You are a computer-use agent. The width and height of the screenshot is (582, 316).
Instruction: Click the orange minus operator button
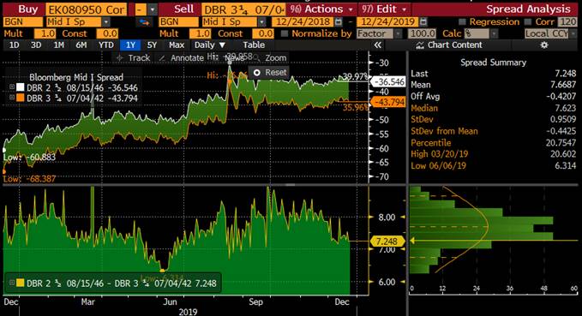(x=140, y=9)
